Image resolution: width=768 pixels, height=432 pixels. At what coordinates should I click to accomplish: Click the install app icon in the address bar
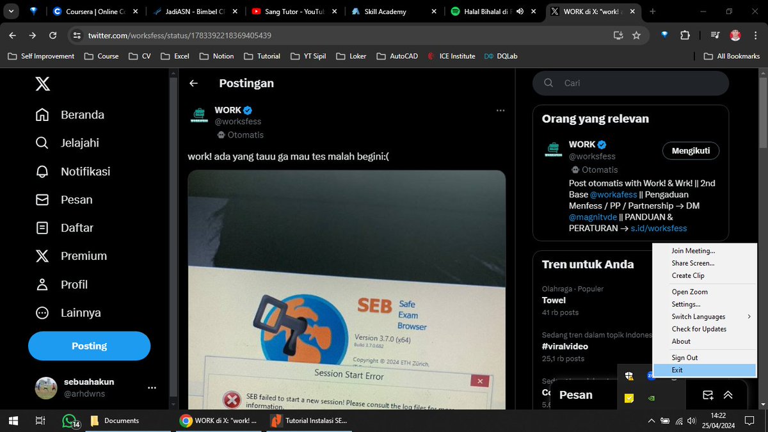pos(618,35)
